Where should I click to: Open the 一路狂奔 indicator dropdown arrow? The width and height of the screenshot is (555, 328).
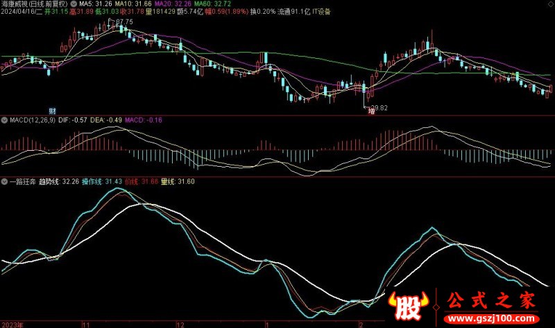click(5, 181)
